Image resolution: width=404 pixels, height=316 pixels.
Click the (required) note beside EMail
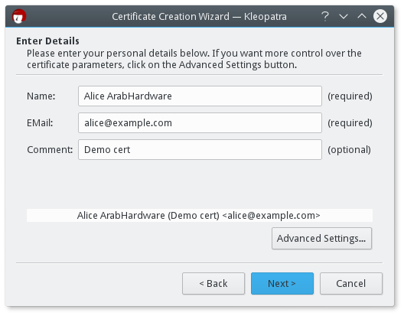click(350, 123)
